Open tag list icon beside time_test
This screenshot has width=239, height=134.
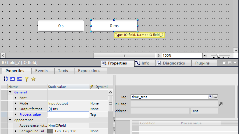click(x=210, y=97)
